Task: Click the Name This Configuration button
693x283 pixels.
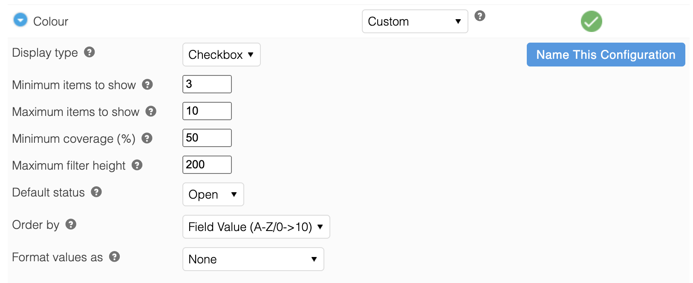Action: click(x=606, y=55)
